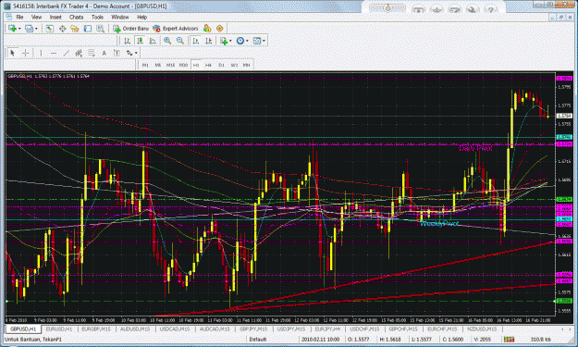Toggle the Expert Advisors button
Viewport: 578px width, 347px height.
pos(176,29)
